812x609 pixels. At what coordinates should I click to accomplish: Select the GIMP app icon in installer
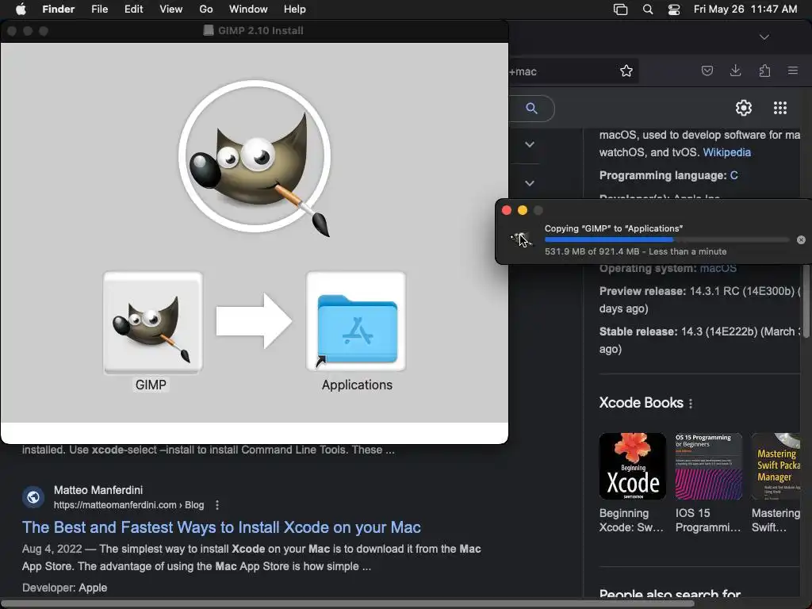(153, 322)
